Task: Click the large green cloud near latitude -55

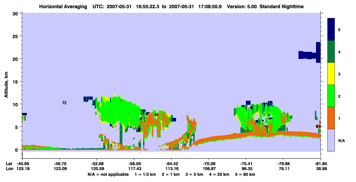Action: click(119, 112)
